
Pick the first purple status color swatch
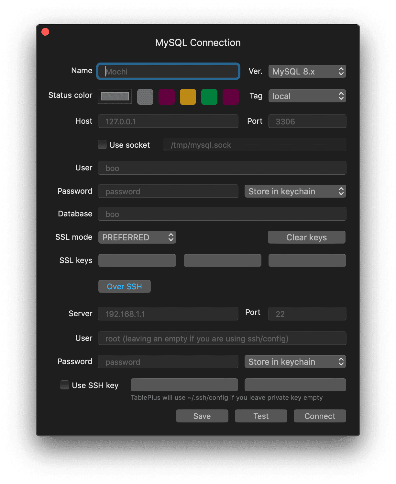click(x=167, y=97)
